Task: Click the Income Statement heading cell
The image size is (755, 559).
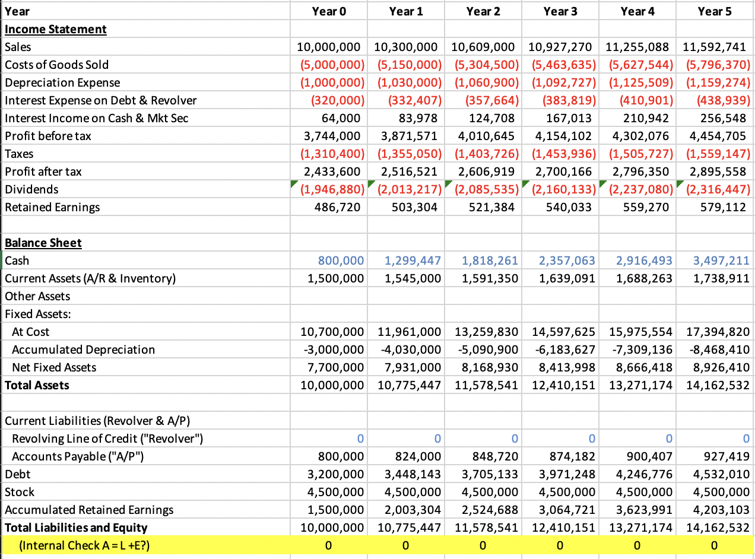Action: click(x=55, y=29)
